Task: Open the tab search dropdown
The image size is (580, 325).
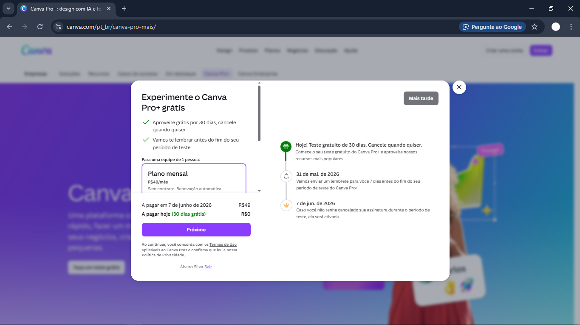Action: pyautogui.click(x=8, y=8)
